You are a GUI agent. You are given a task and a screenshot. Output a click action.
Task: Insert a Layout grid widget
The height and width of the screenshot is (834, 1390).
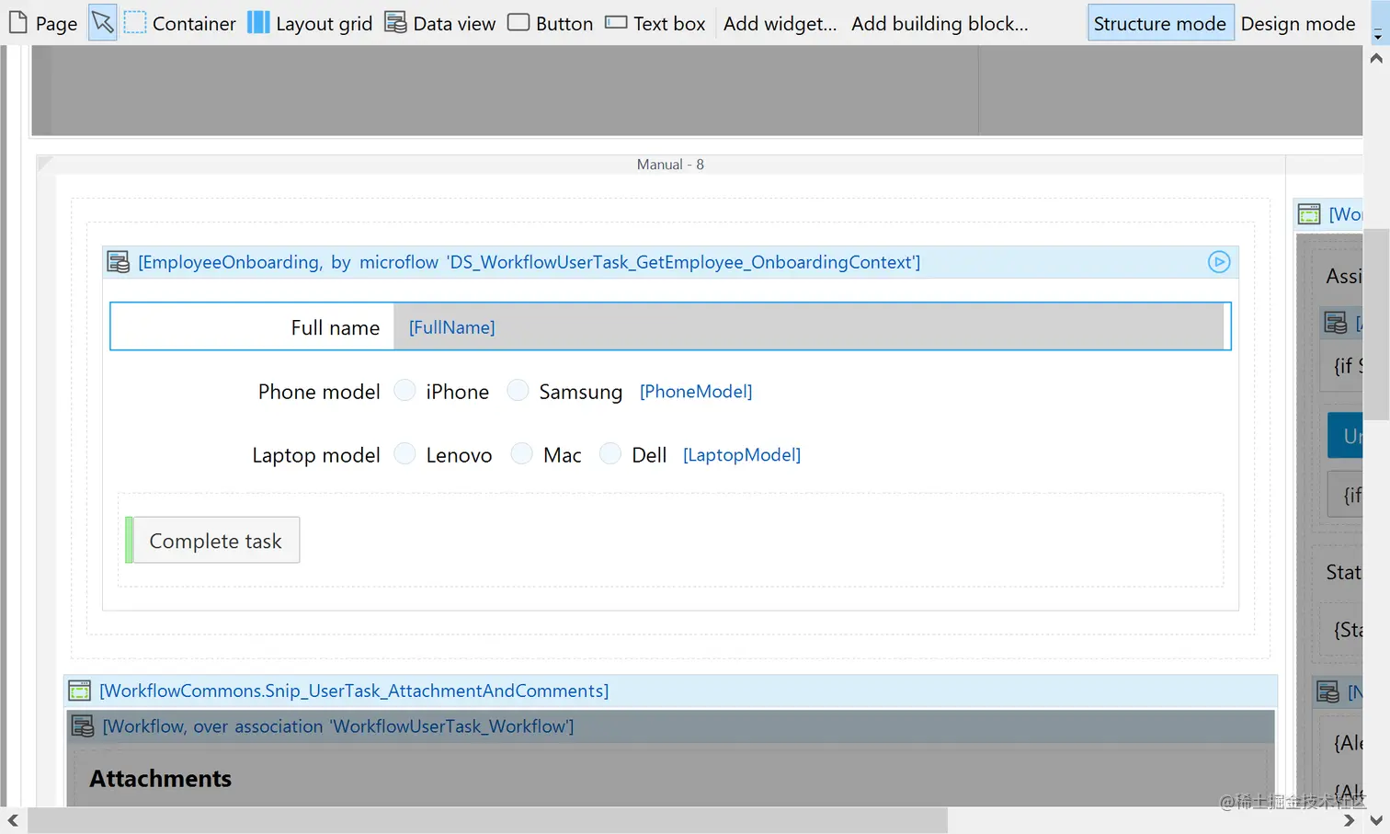(x=310, y=23)
